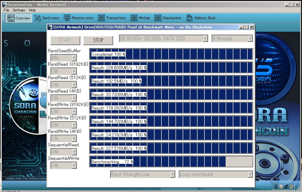Click the 'Result: 24.2192MB/s' text

click(112, 135)
